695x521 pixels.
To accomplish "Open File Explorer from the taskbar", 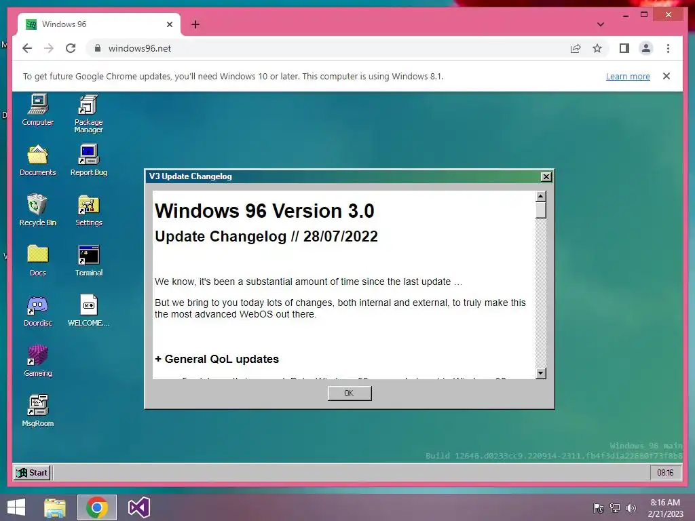I will point(55,507).
